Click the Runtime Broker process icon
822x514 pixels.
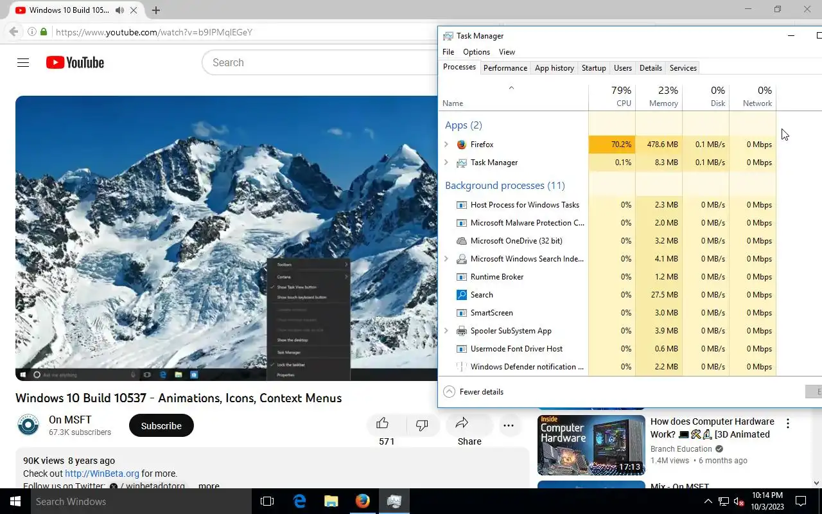click(x=461, y=277)
